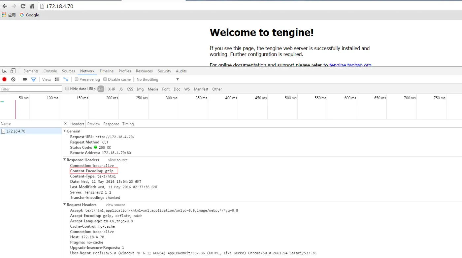Select the 172.18.4.70 request row
The width and height of the screenshot is (462, 258).
31,131
